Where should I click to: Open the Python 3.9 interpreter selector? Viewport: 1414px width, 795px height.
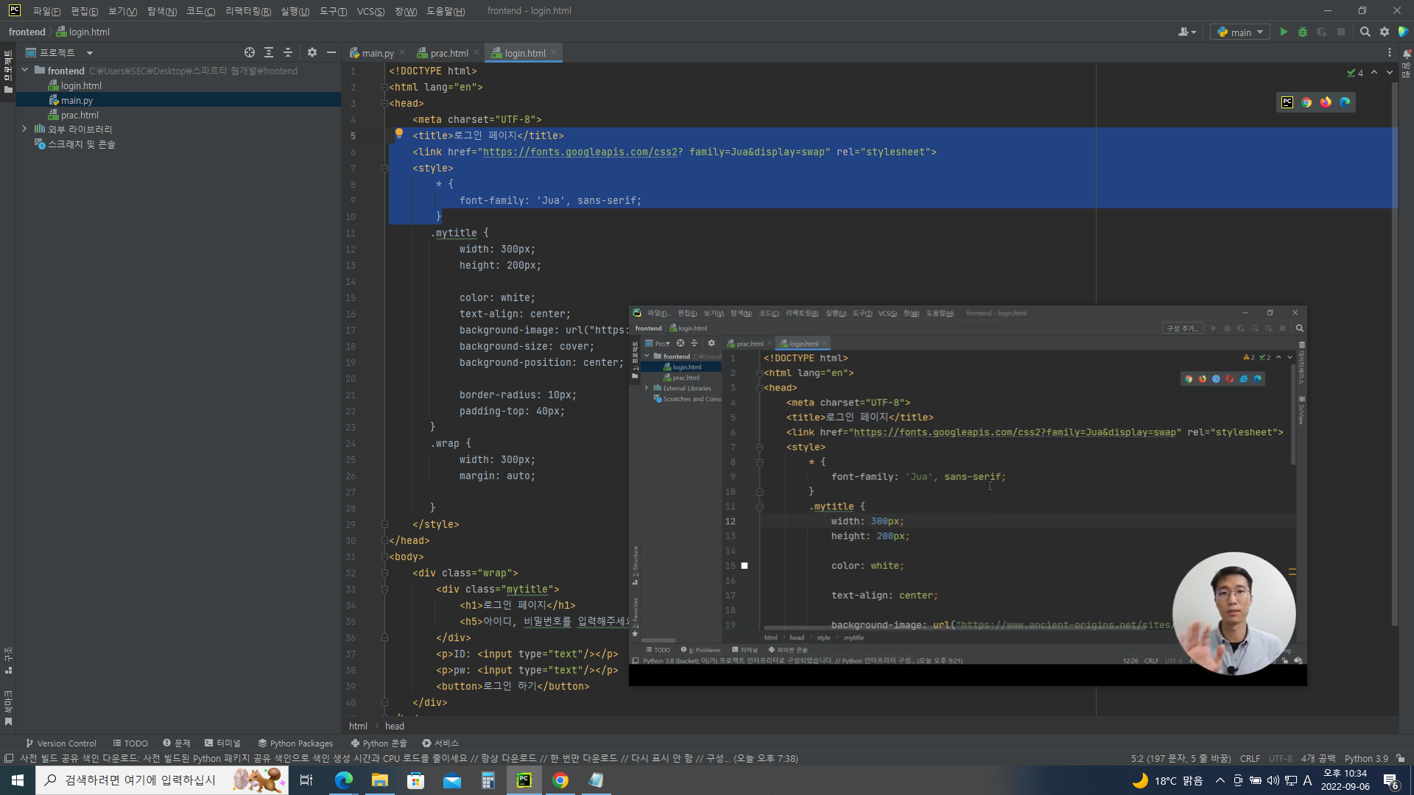(x=1366, y=758)
